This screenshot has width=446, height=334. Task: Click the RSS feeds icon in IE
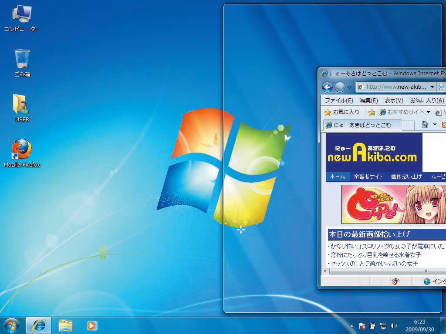[x=443, y=124]
